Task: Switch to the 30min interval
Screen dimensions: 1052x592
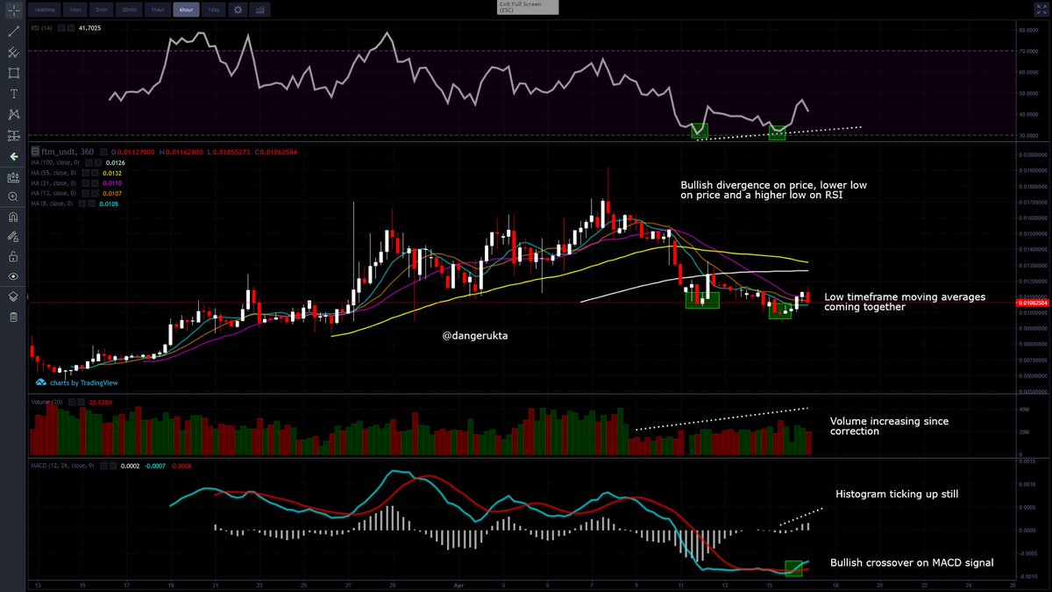Action: 129,10
